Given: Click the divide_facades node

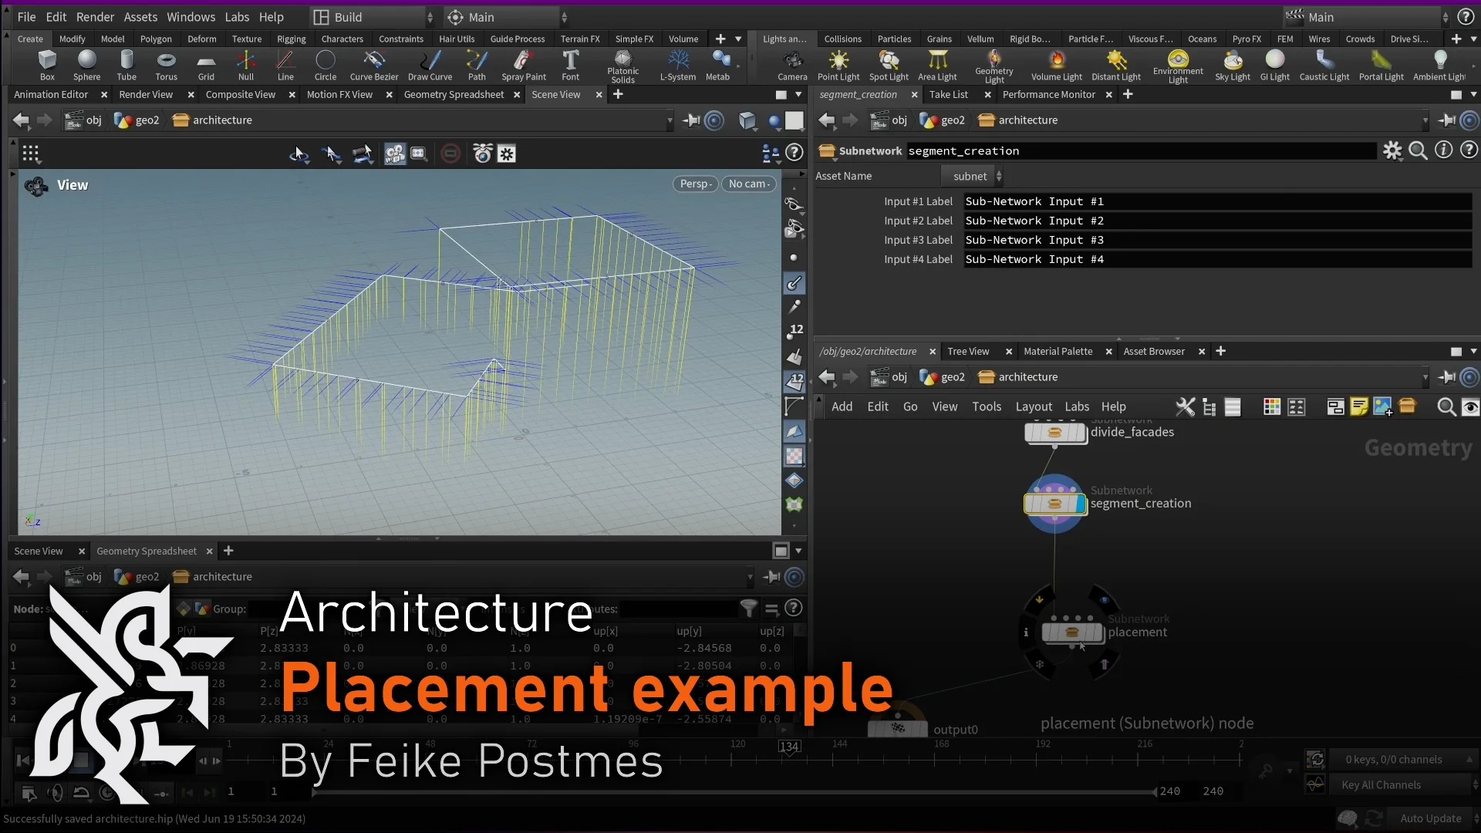Looking at the screenshot, I should click(1055, 433).
